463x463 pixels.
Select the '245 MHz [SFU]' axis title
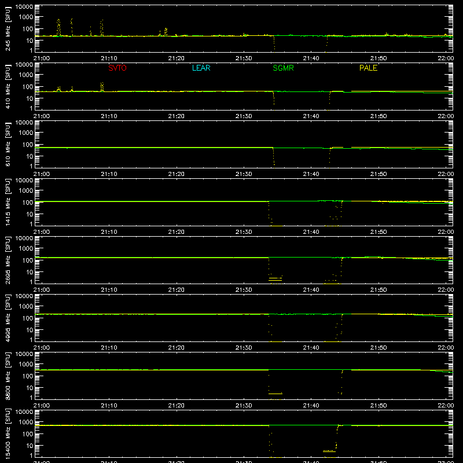[x=8, y=28]
